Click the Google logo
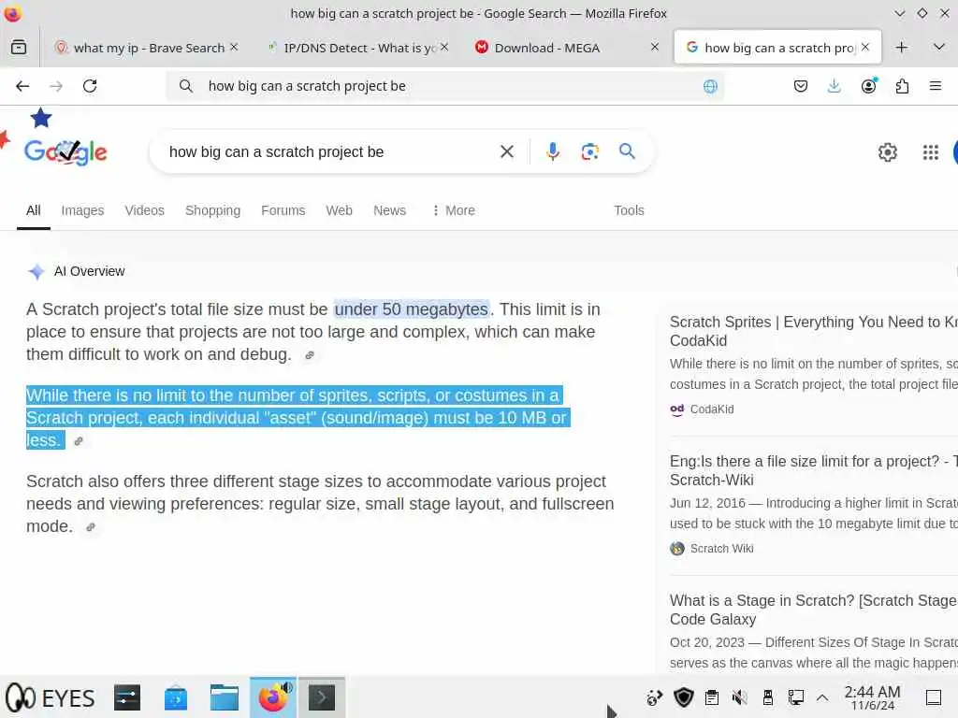The width and height of the screenshot is (958, 718). coord(65,151)
